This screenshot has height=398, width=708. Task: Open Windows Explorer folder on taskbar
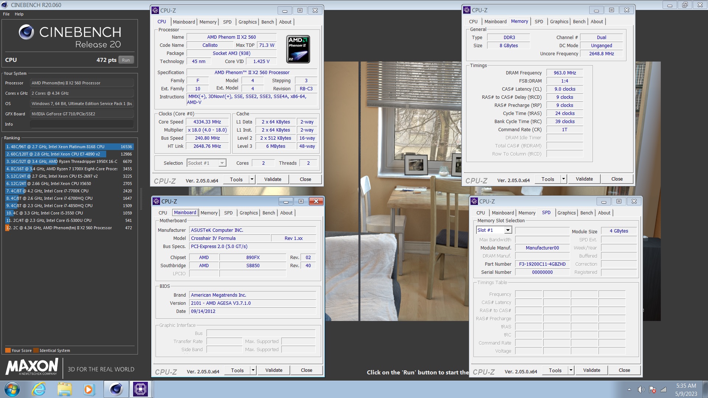click(x=64, y=390)
